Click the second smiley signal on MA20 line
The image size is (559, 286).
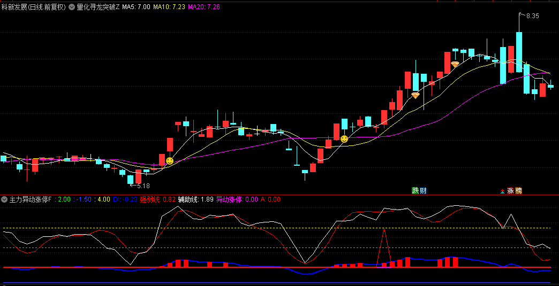(344, 139)
